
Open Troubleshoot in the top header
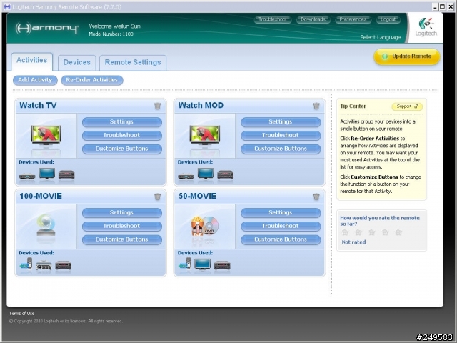[x=273, y=19]
